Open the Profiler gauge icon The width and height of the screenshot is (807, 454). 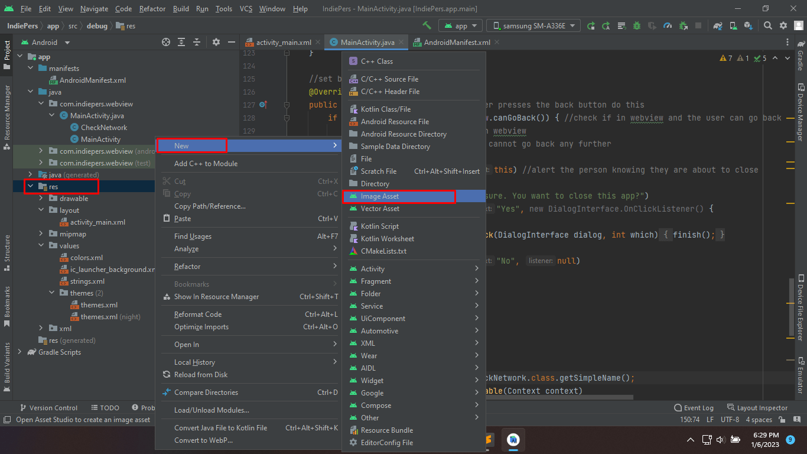[x=668, y=25]
